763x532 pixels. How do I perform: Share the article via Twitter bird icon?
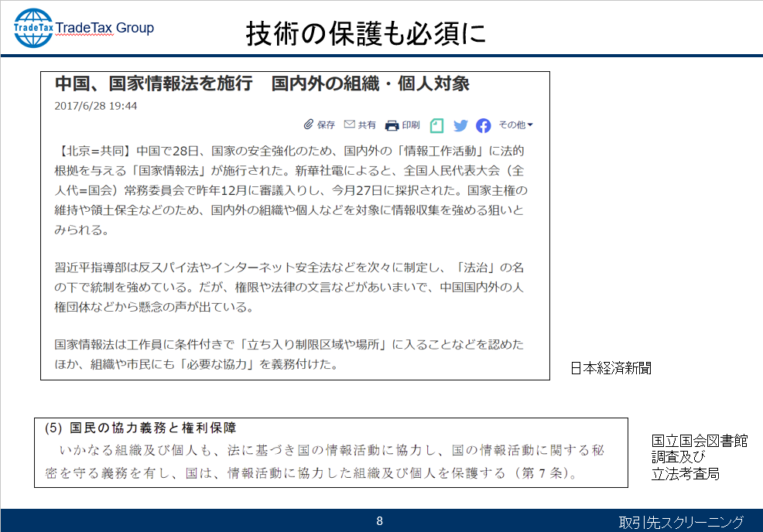pos(460,125)
